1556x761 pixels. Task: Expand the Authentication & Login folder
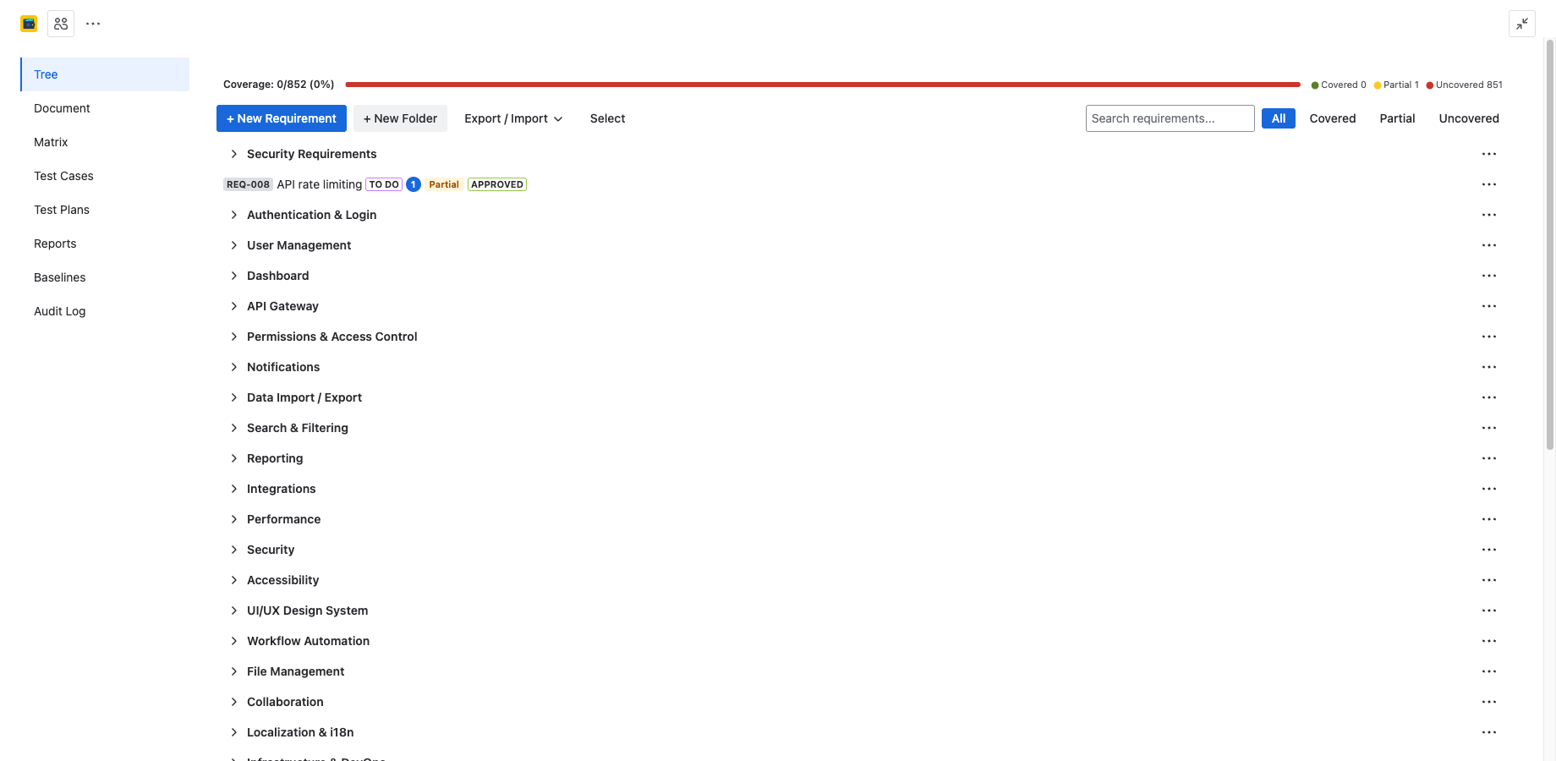point(234,215)
